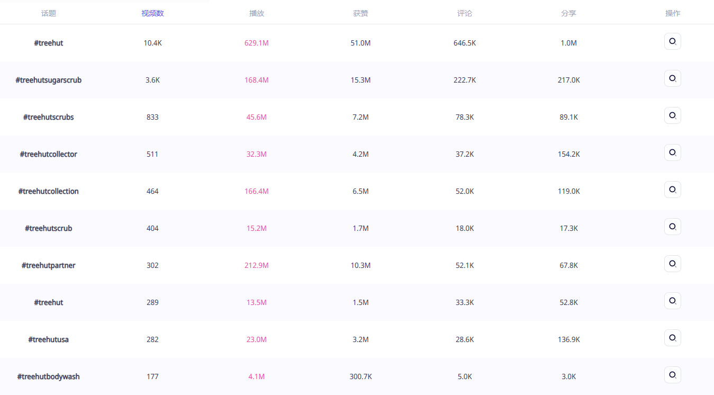Click the #treehutscrubs row search icon

point(672,115)
